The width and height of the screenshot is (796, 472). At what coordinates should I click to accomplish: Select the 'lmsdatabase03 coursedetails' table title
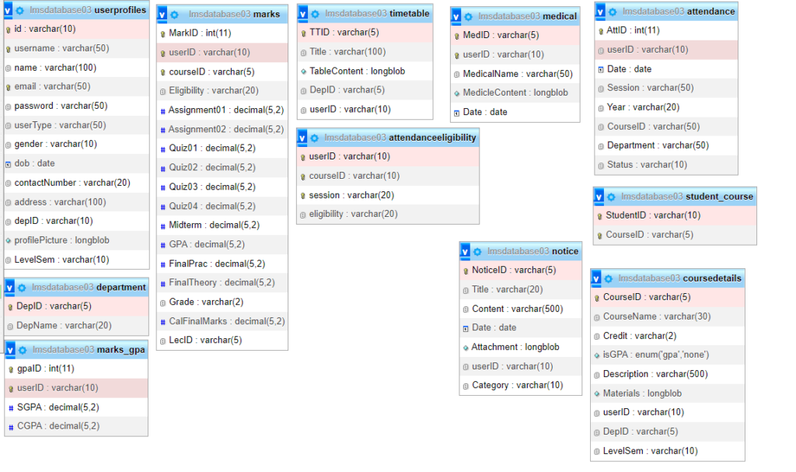(679, 278)
